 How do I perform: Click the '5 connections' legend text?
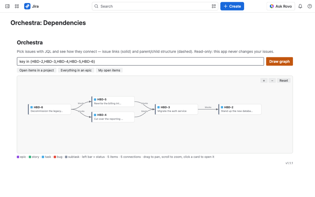[131, 157]
